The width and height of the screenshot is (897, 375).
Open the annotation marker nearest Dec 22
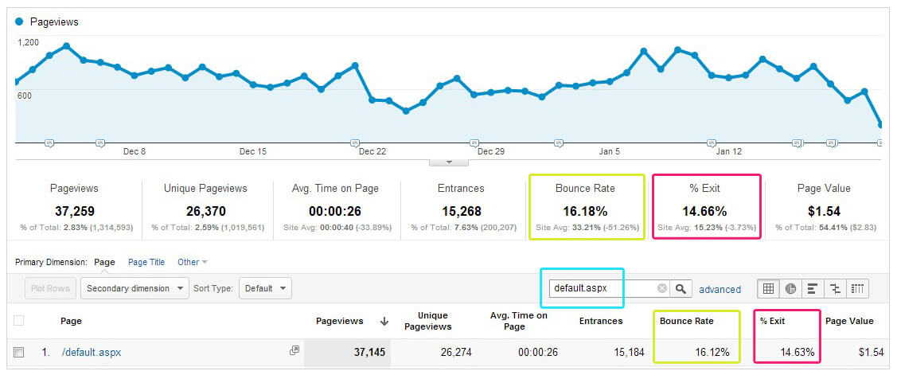click(355, 143)
